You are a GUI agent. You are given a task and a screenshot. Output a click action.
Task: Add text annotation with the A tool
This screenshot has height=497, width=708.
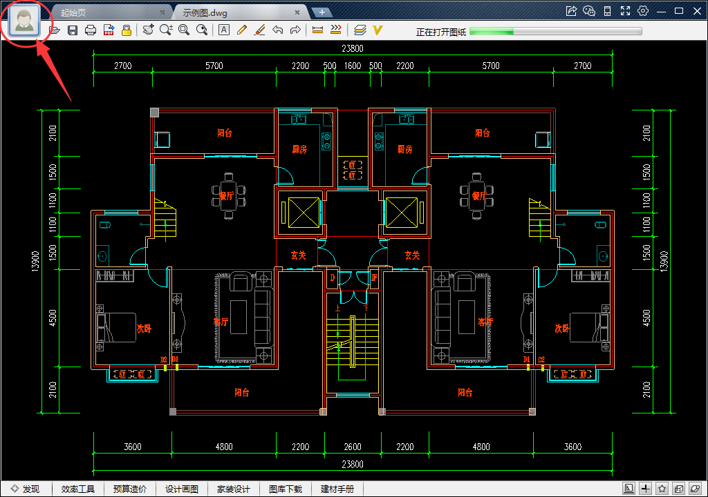(223, 30)
